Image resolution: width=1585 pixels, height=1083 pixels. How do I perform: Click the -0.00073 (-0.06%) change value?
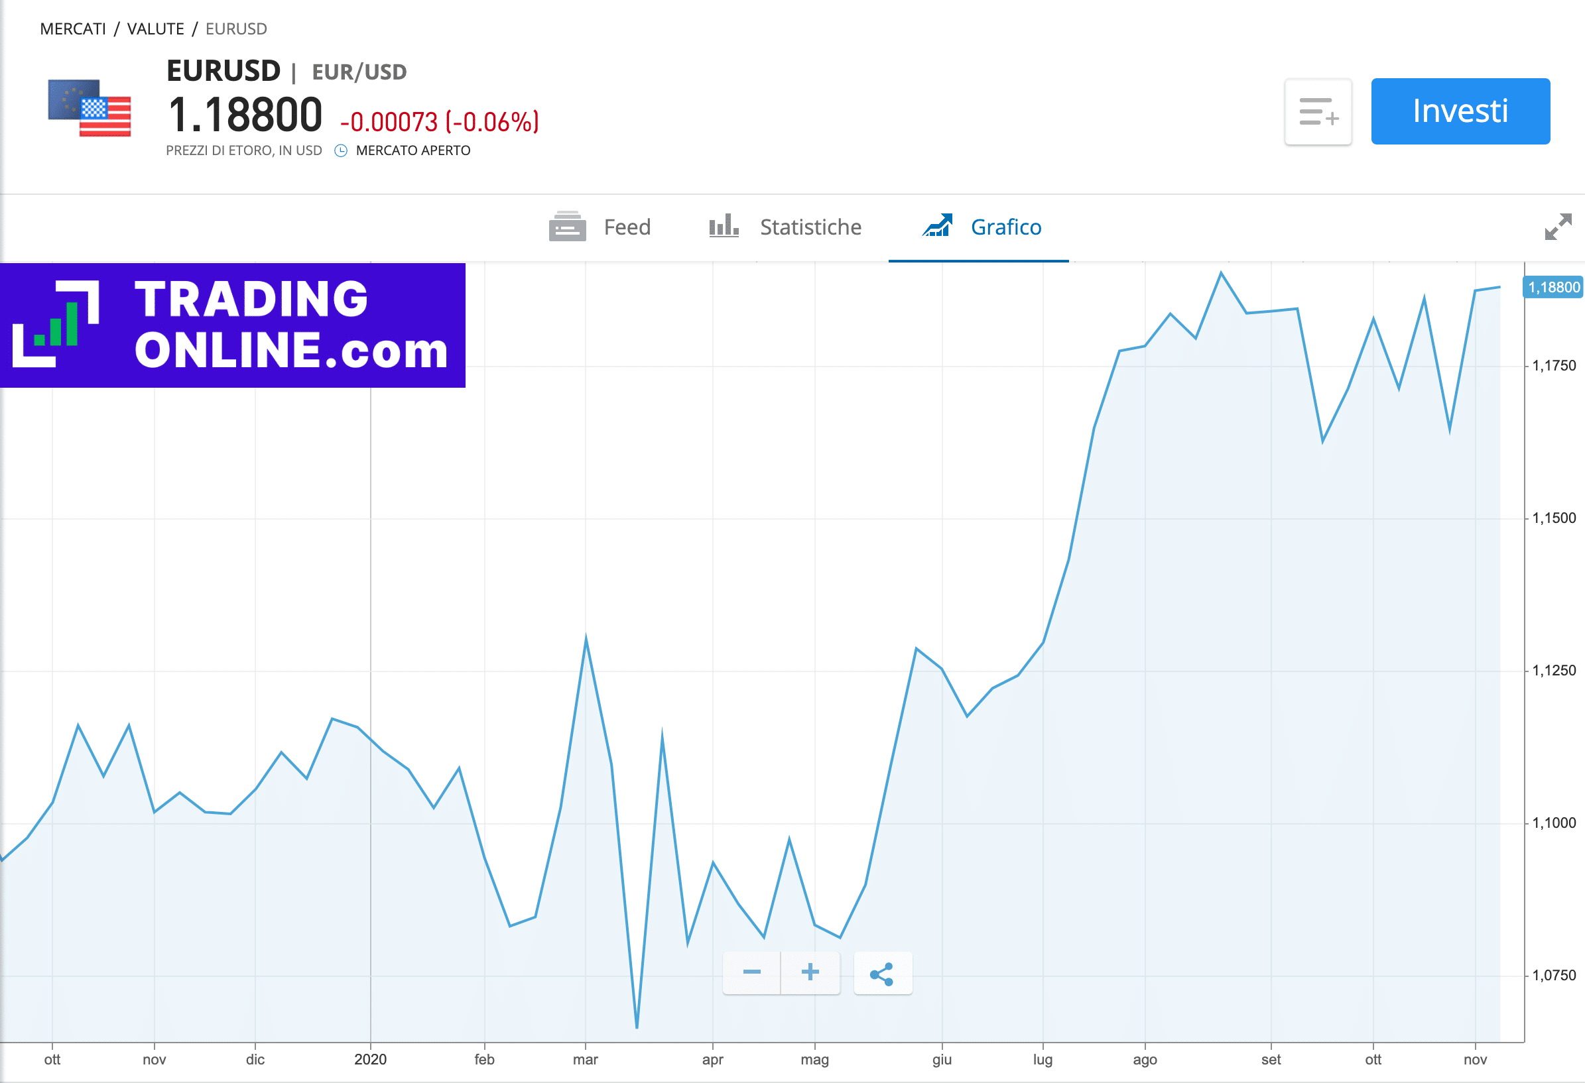(440, 123)
